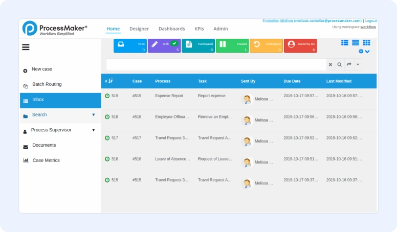
Task: Open the Started by Me tile
Action: pyautogui.click(x=300, y=46)
